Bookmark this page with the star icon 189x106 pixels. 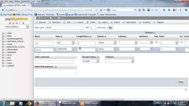click(x=139, y=10)
